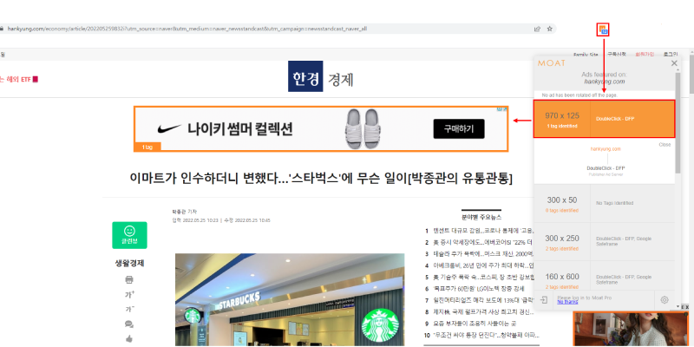Increase font size with 가+ icon
The width and height of the screenshot is (694, 347).
[129, 294]
